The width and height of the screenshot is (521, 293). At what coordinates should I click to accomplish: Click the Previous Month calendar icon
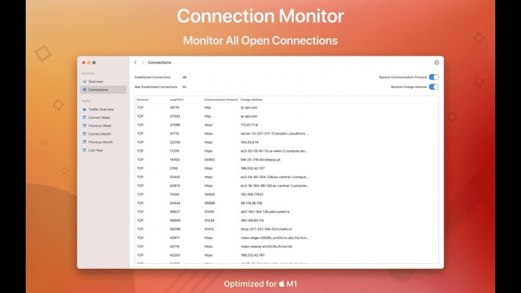pos(84,142)
